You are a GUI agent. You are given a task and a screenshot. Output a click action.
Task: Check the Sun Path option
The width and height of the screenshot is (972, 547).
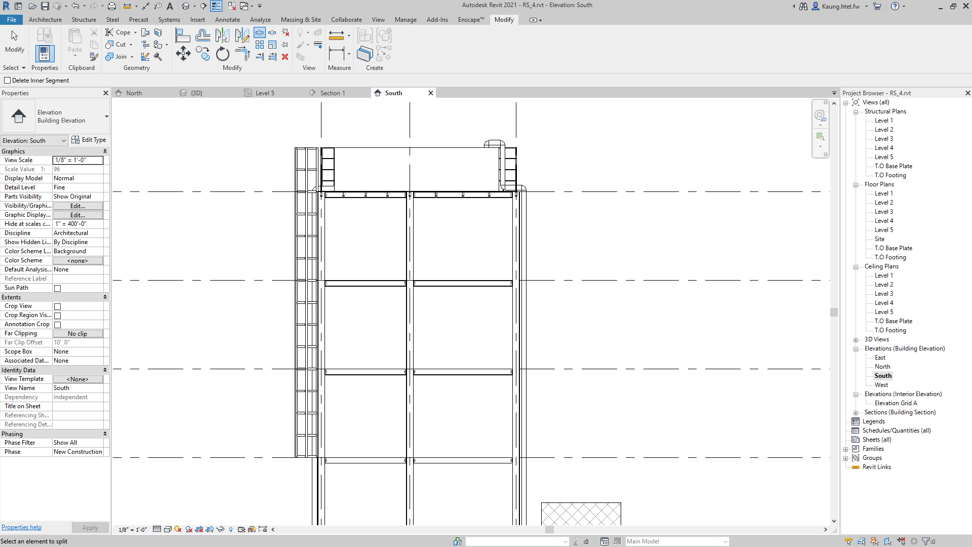point(57,288)
